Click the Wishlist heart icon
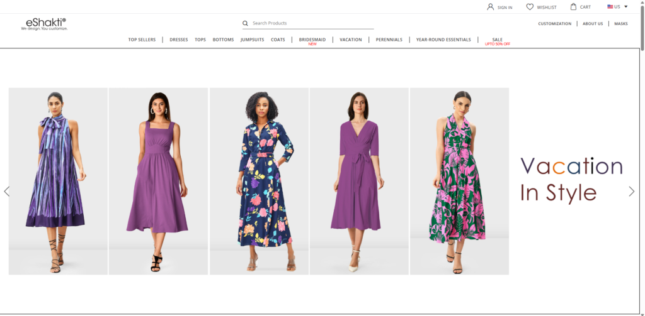Screen dimensions: 645x316 click(x=530, y=7)
